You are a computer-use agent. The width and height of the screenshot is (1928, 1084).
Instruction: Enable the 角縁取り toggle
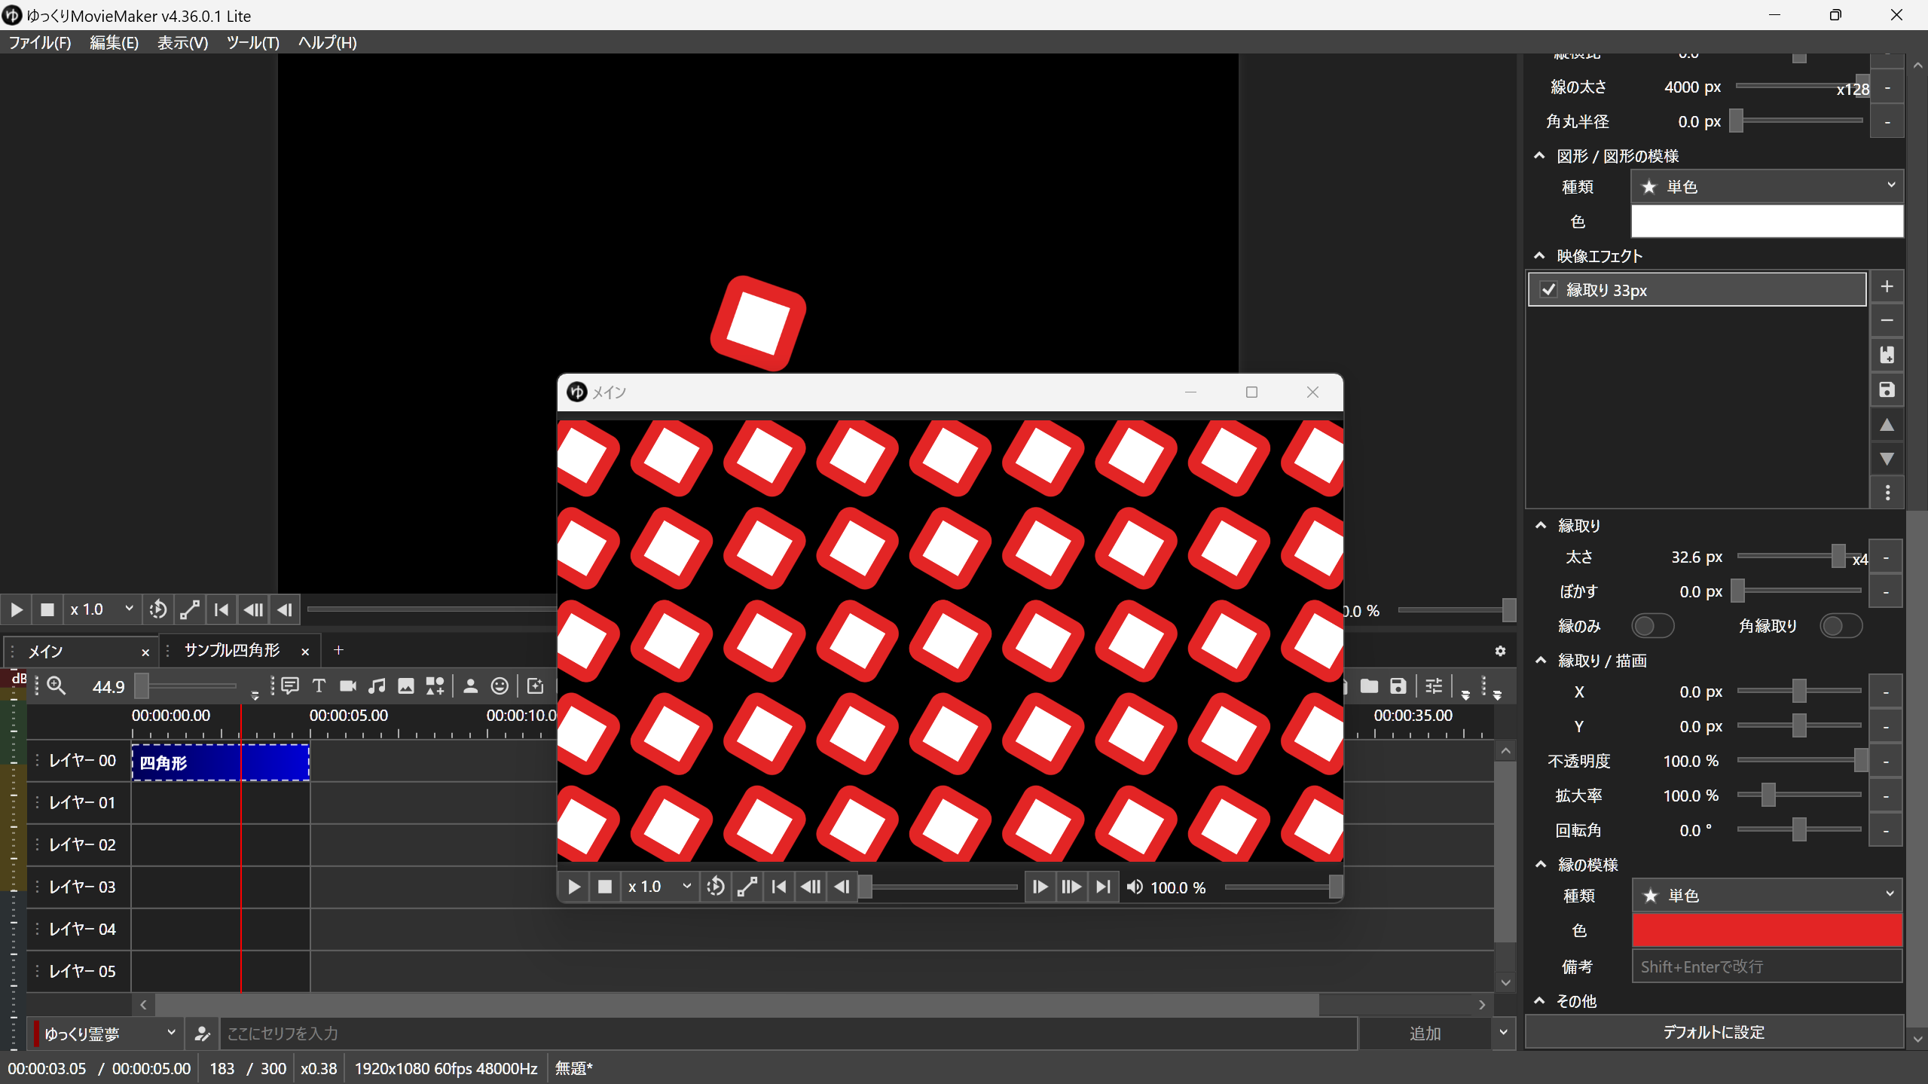(x=1840, y=626)
